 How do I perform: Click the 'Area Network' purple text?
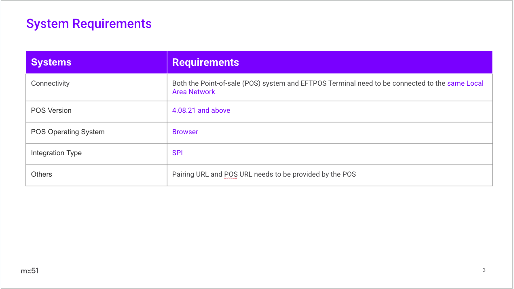(x=194, y=92)
